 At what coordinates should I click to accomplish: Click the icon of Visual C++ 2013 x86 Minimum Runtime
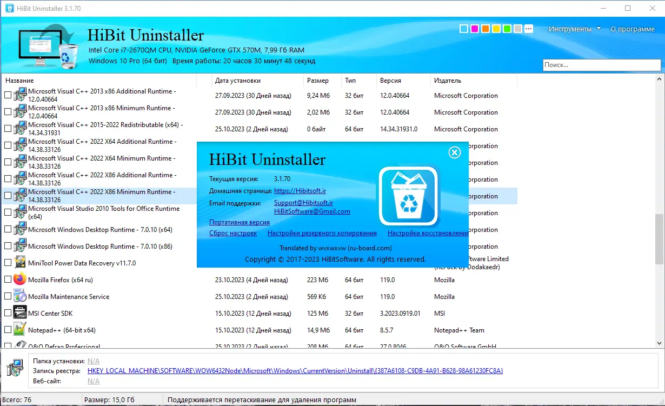[x=20, y=112]
